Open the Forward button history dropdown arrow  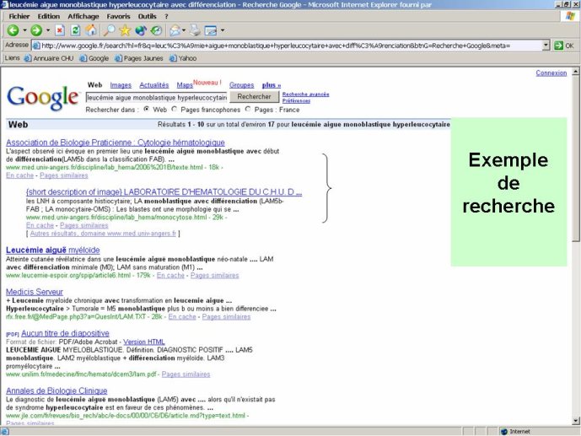(48, 30)
